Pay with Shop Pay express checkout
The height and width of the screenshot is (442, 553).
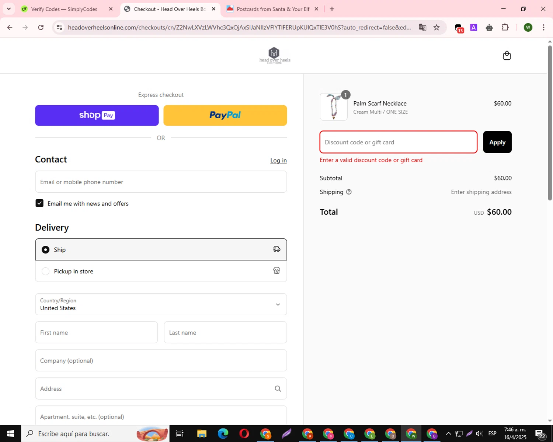[97, 115]
